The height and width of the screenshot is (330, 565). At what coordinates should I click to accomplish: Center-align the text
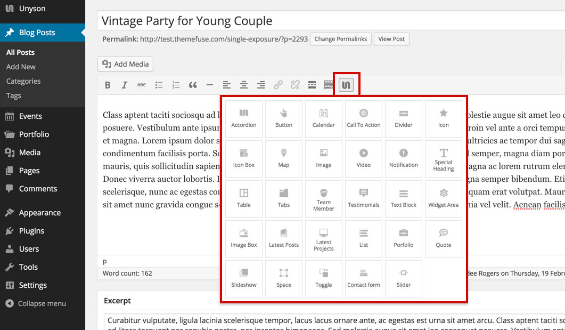244,85
